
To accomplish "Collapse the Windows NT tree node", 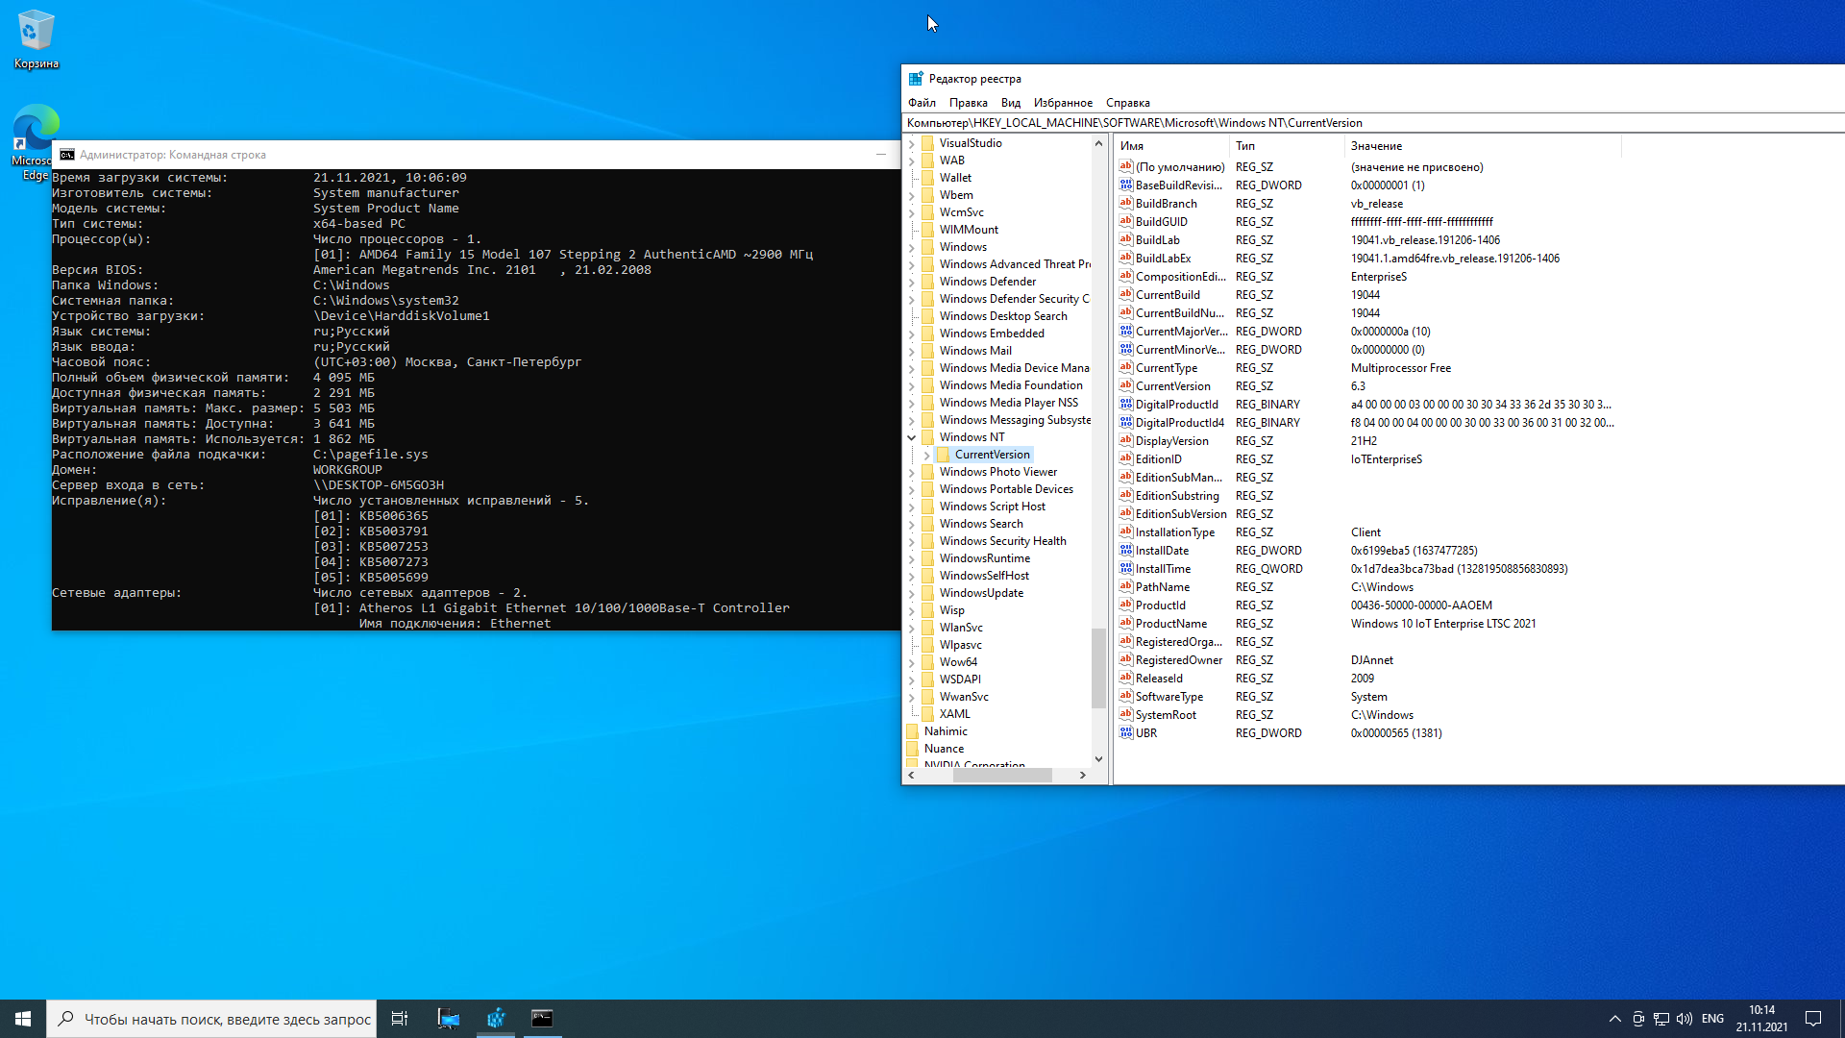I will pyautogui.click(x=912, y=437).
